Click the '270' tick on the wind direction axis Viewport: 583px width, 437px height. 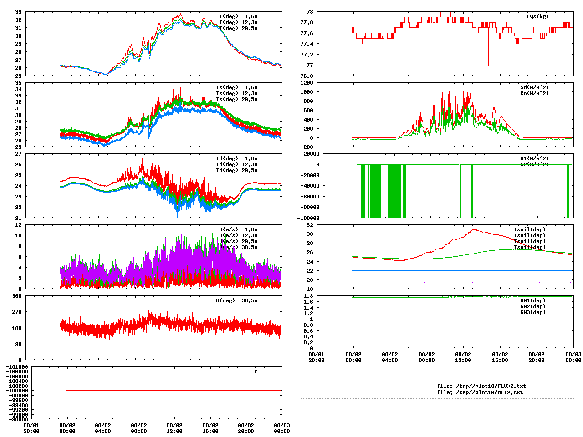pyautogui.click(x=17, y=312)
